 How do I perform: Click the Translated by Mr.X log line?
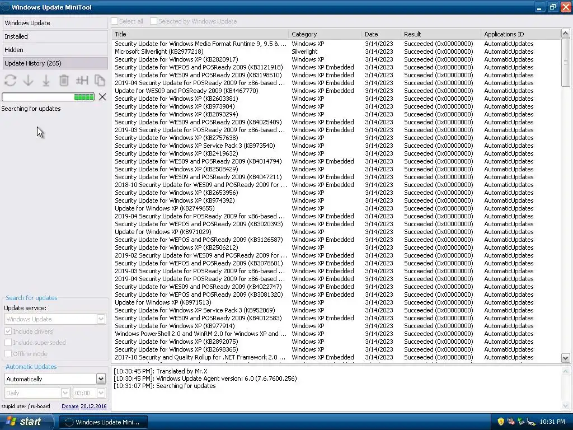pos(161,371)
